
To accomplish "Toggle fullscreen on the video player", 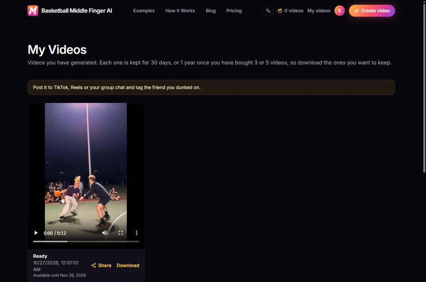I will coord(120,233).
